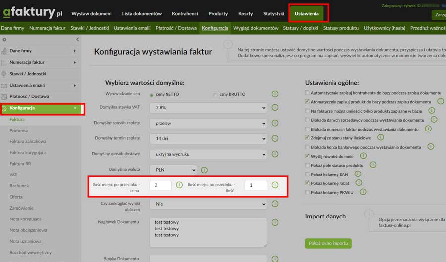
Task: Open the Domyślna waluta PLN dropdown
Action: (x=173, y=170)
